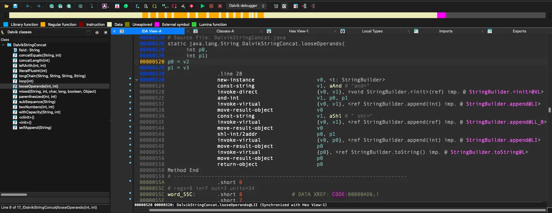Pause the debugged process
The image size is (552, 213).
coord(211,6)
